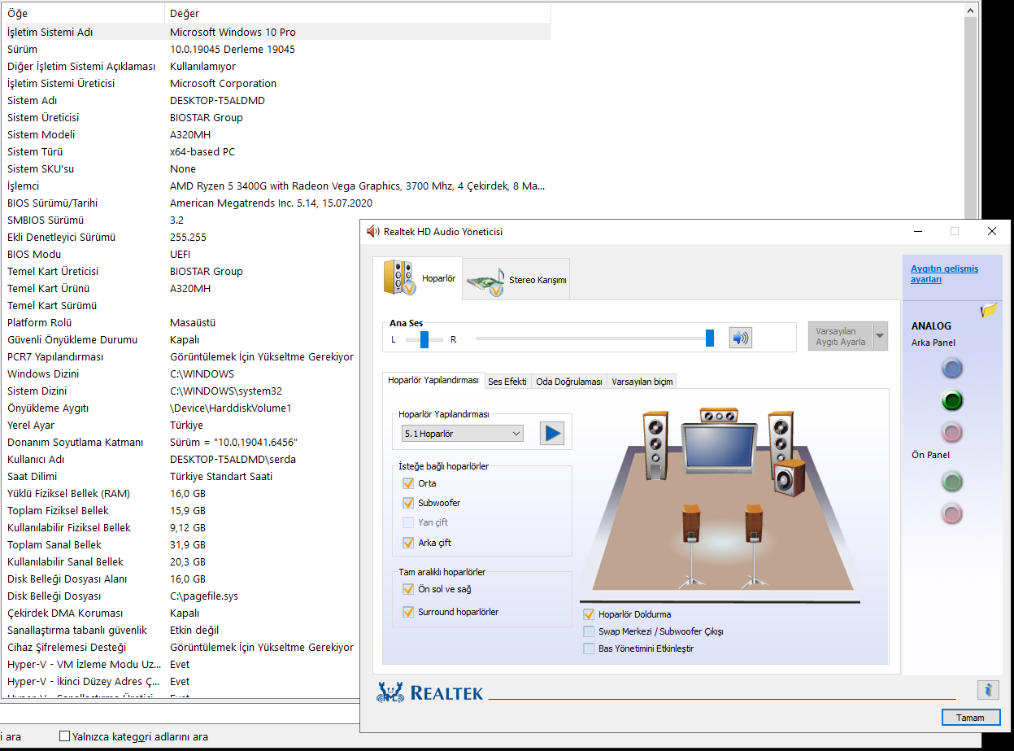The image size is (1014, 751).
Task: Open the Oda Doğrulaması tab
Action: pos(569,382)
